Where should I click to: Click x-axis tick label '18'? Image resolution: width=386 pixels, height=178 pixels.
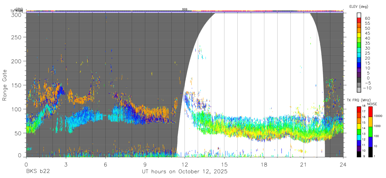click(264, 164)
